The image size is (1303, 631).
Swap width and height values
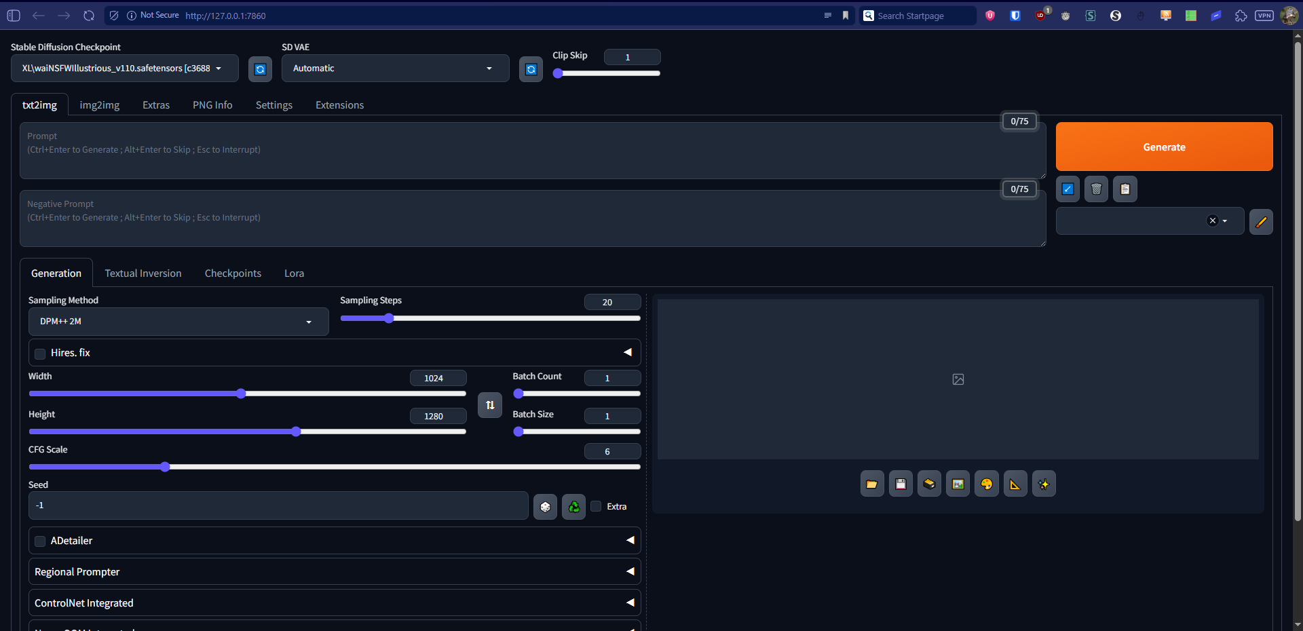pos(490,405)
